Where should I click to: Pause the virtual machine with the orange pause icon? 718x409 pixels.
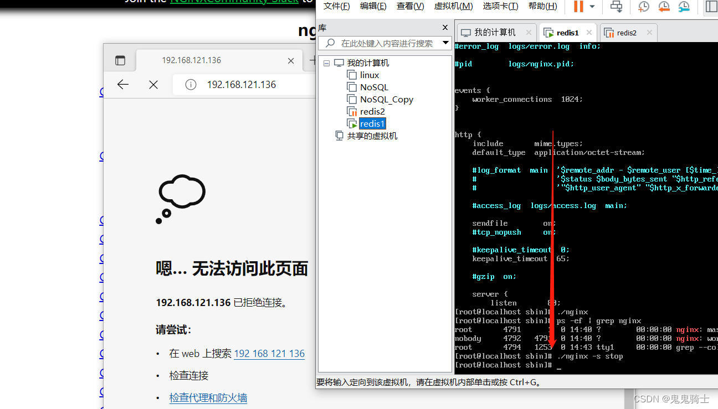578,7
